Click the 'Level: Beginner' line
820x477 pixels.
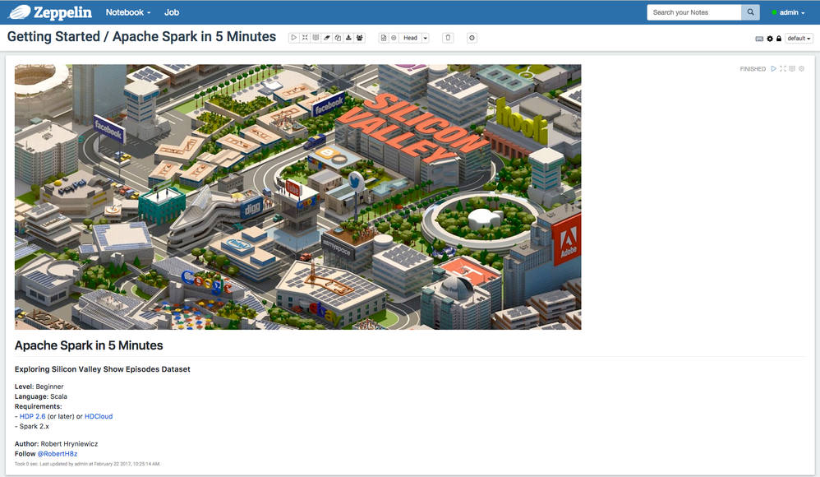point(39,387)
